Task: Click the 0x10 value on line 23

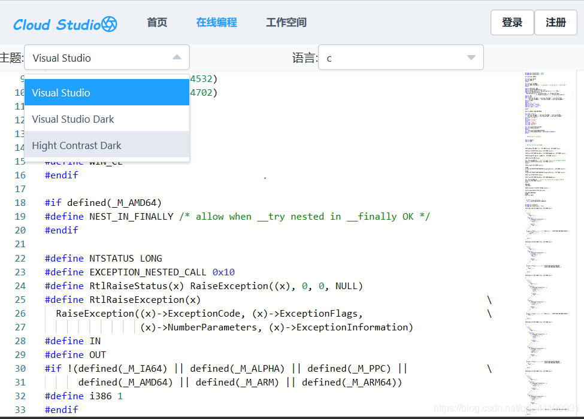Action: coord(223,272)
